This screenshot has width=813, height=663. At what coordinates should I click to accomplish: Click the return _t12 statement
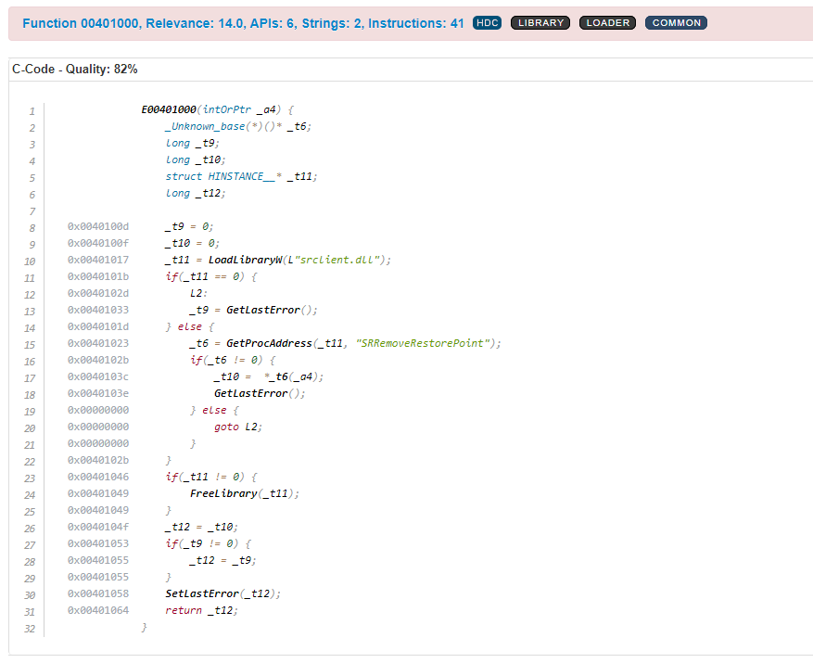click(202, 610)
